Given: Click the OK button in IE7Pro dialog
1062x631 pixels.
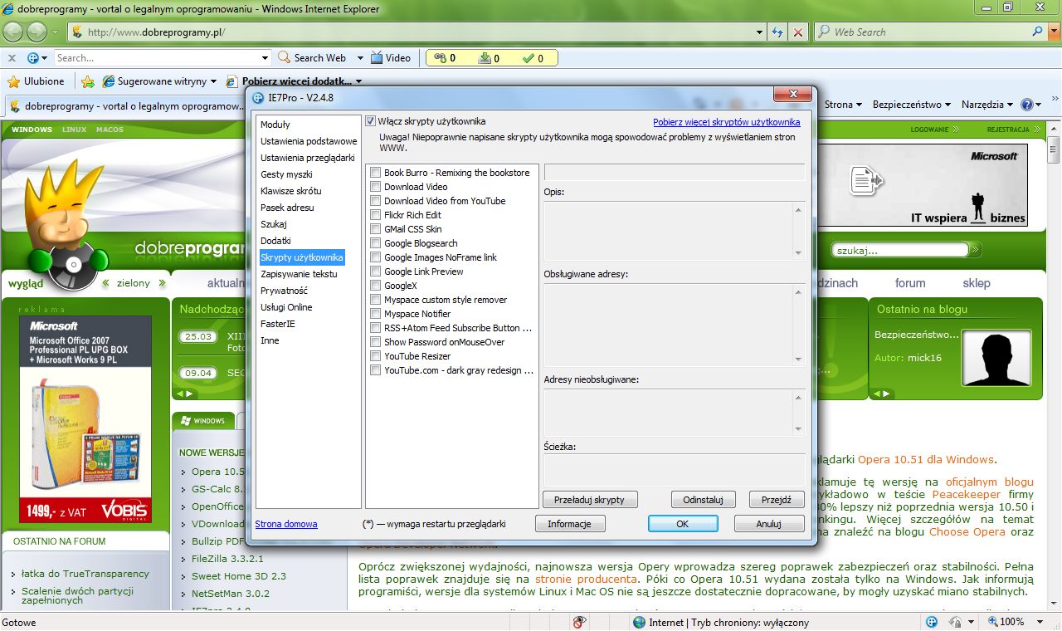Looking at the screenshot, I should pyautogui.click(x=683, y=524).
